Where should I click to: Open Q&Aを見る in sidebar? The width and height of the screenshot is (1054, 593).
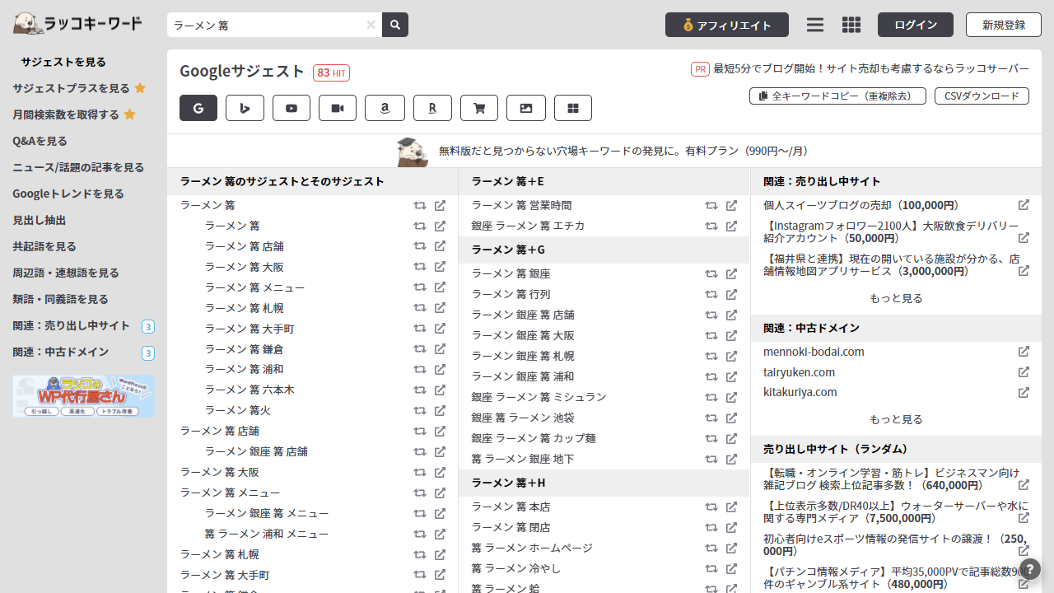[x=40, y=141]
